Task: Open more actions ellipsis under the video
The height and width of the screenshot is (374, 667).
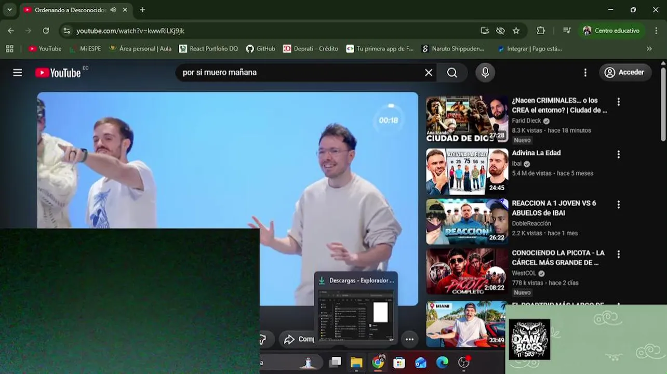Action: pos(409,339)
